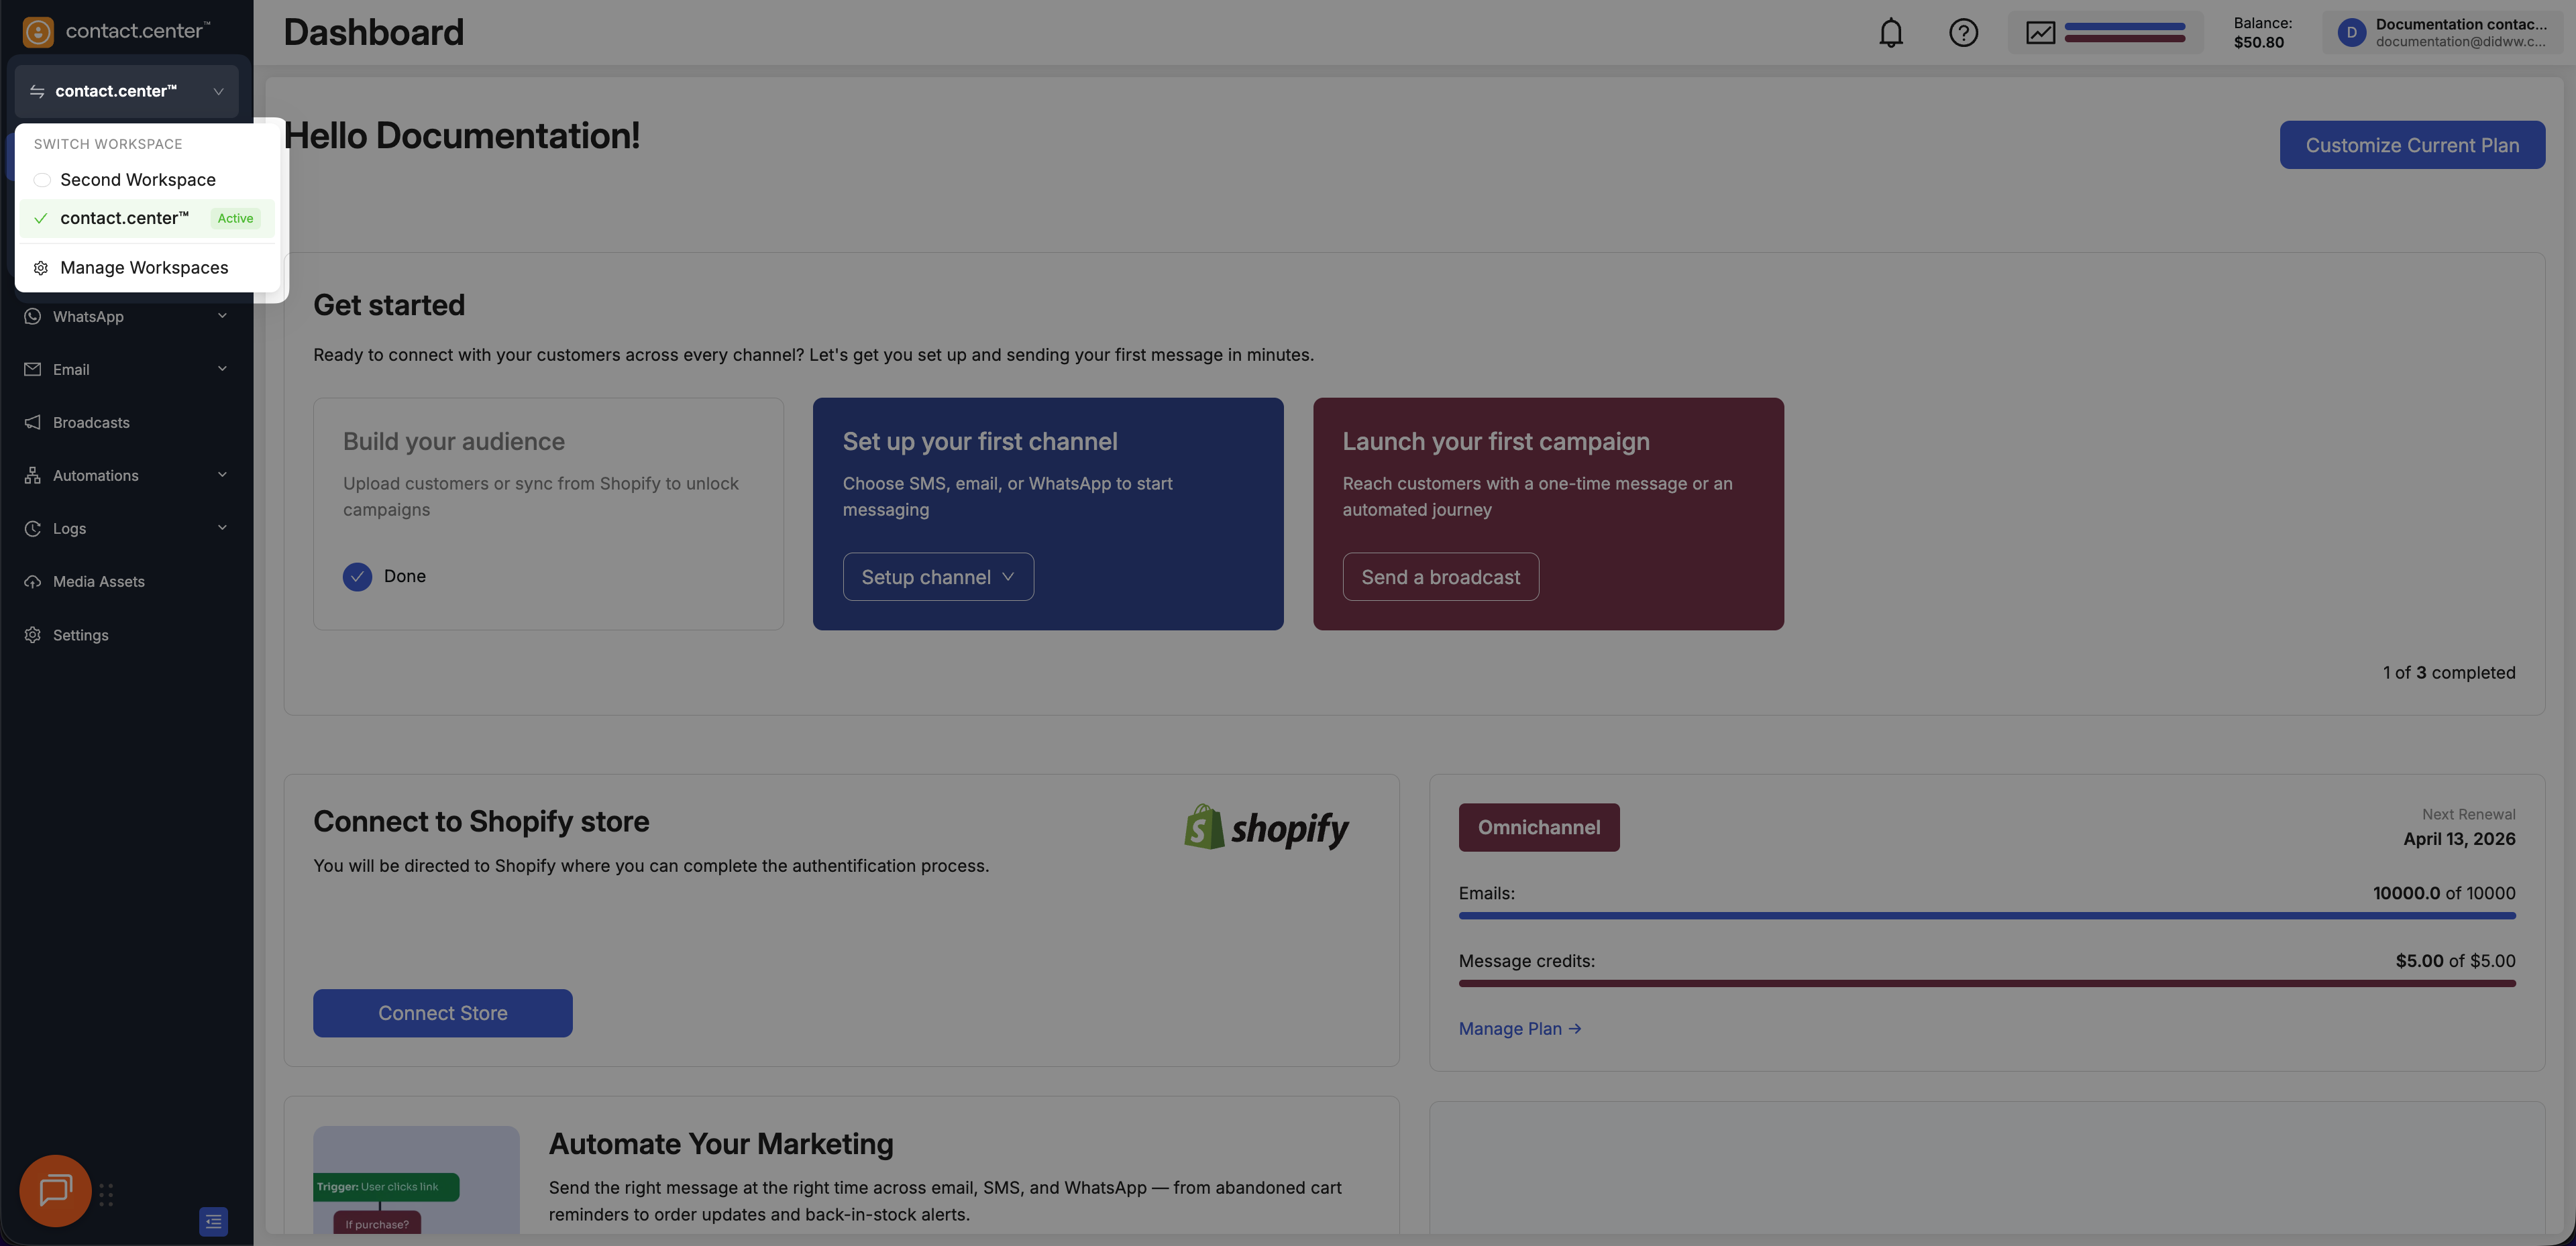The width and height of the screenshot is (2576, 1246).
Task: Click the Media Assets cloud icon
Action: point(33,582)
